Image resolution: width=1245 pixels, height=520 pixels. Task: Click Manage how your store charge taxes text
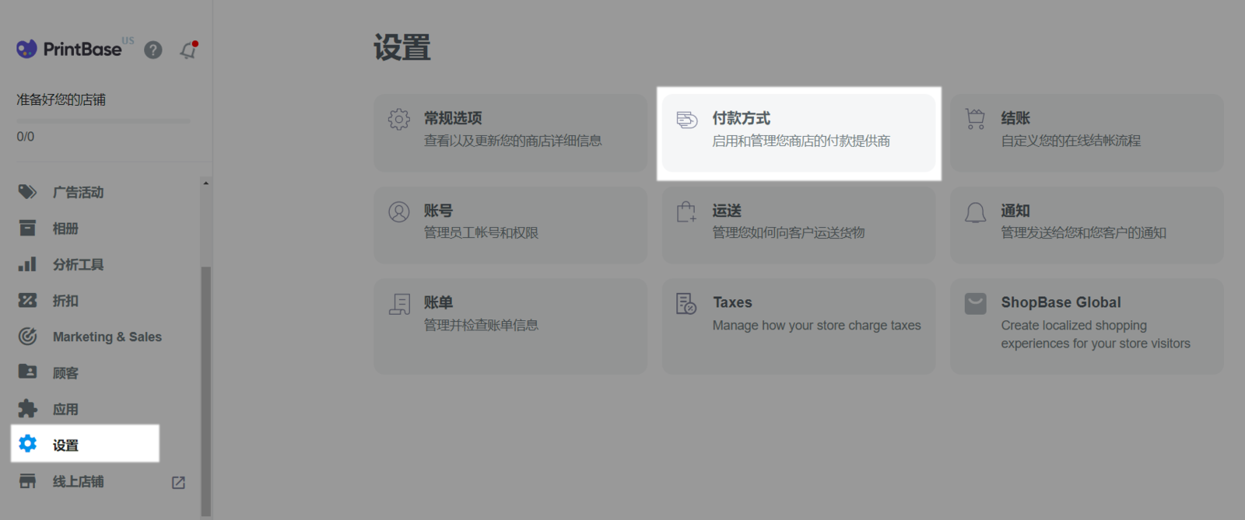pos(816,326)
